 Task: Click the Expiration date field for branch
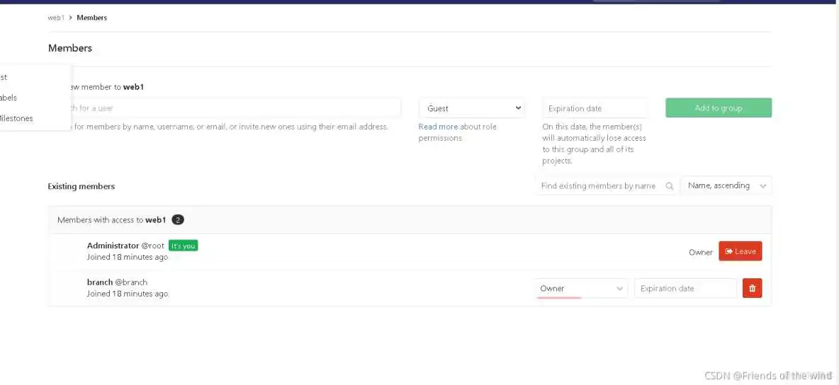[x=685, y=288]
